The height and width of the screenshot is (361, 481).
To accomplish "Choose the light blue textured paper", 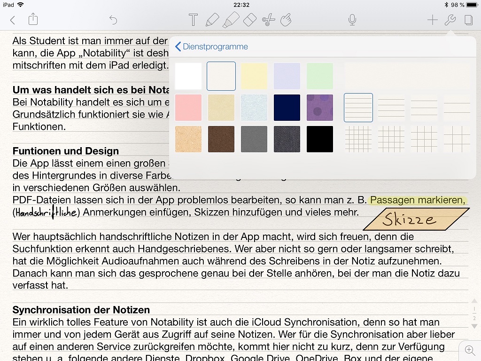I will coord(254,108).
